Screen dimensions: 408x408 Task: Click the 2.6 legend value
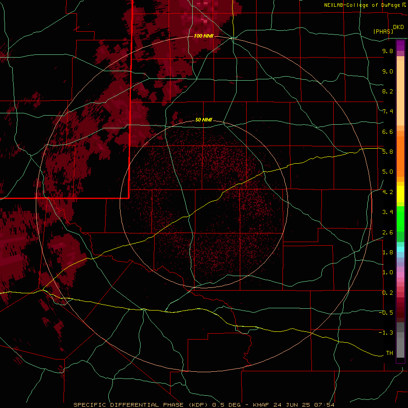coord(388,233)
